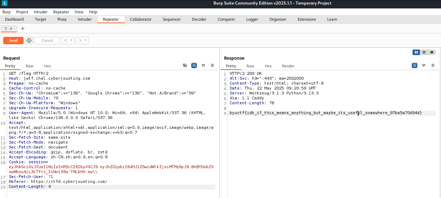Show Response in Render view
The width and height of the screenshot is (441, 198).
[x=288, y=66]
